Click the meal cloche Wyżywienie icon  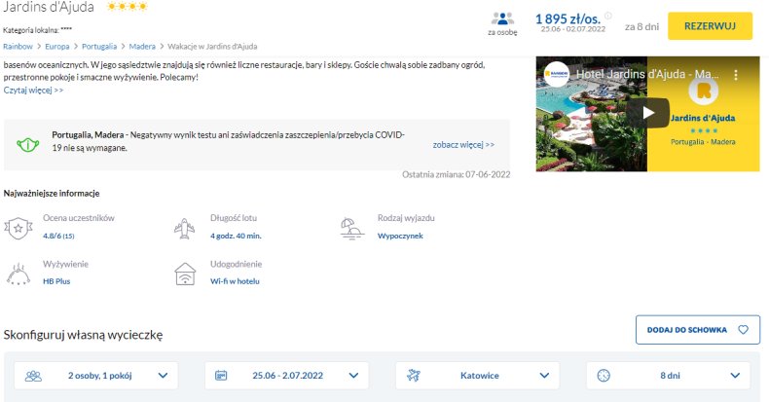[18, 274]
